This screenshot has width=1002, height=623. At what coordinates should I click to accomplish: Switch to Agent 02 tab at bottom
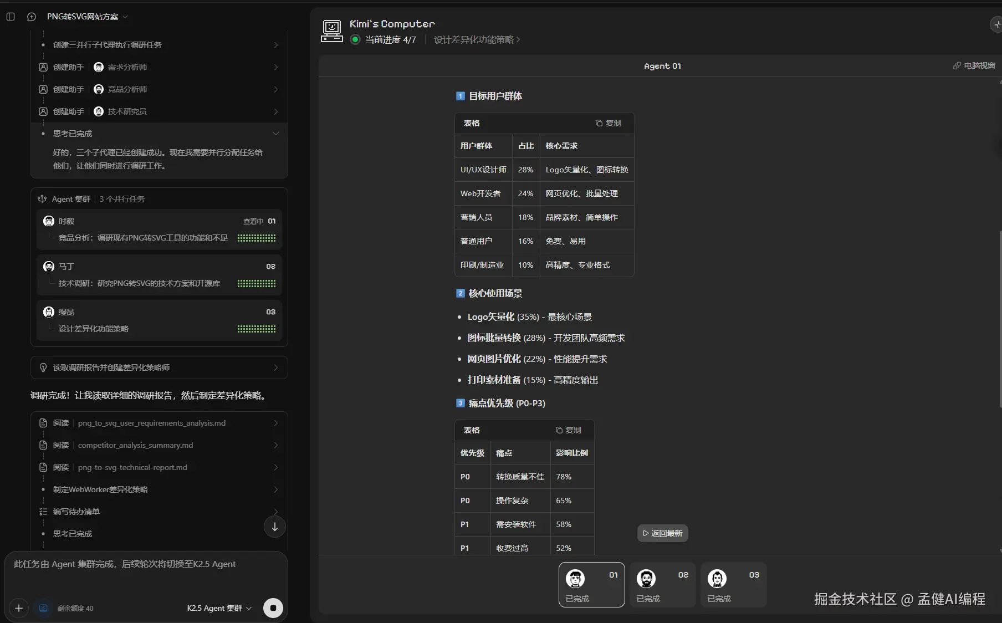[662, 585]
